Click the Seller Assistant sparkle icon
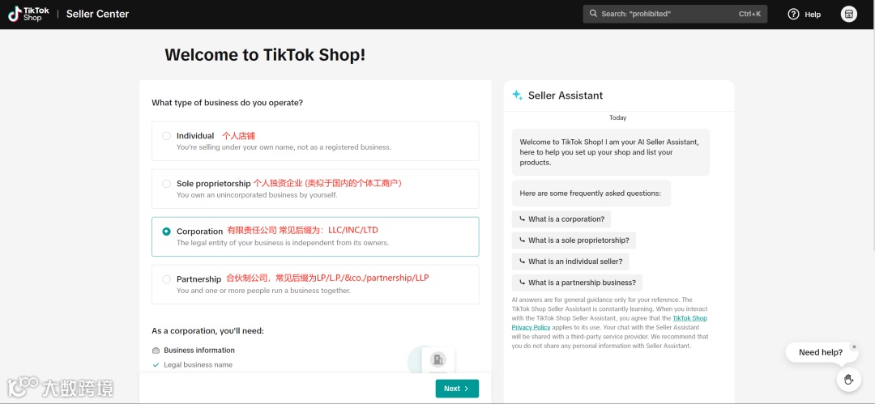The height and width of the screenshot is (404, 875). coord(517,95)
